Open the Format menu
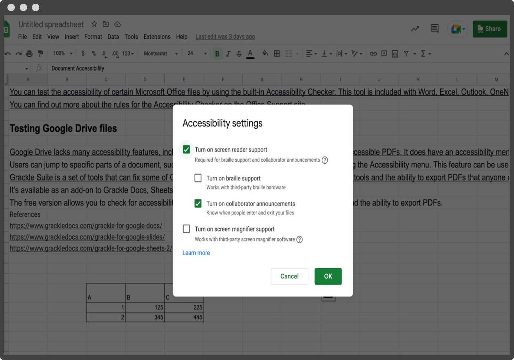The width and height of the screenshot is (514, 360). click(x=93, y=37)
